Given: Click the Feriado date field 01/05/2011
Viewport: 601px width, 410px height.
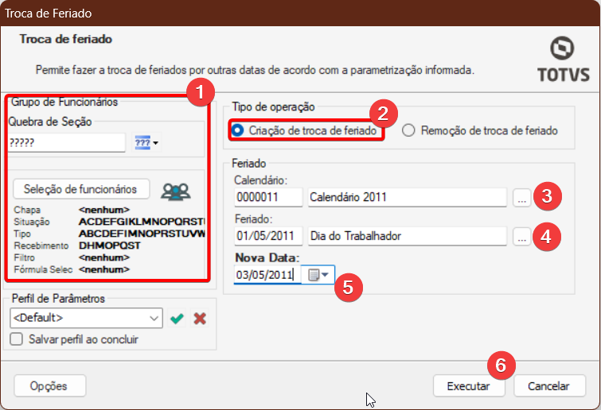Looking at the screenshot, I should pos(268,236).
